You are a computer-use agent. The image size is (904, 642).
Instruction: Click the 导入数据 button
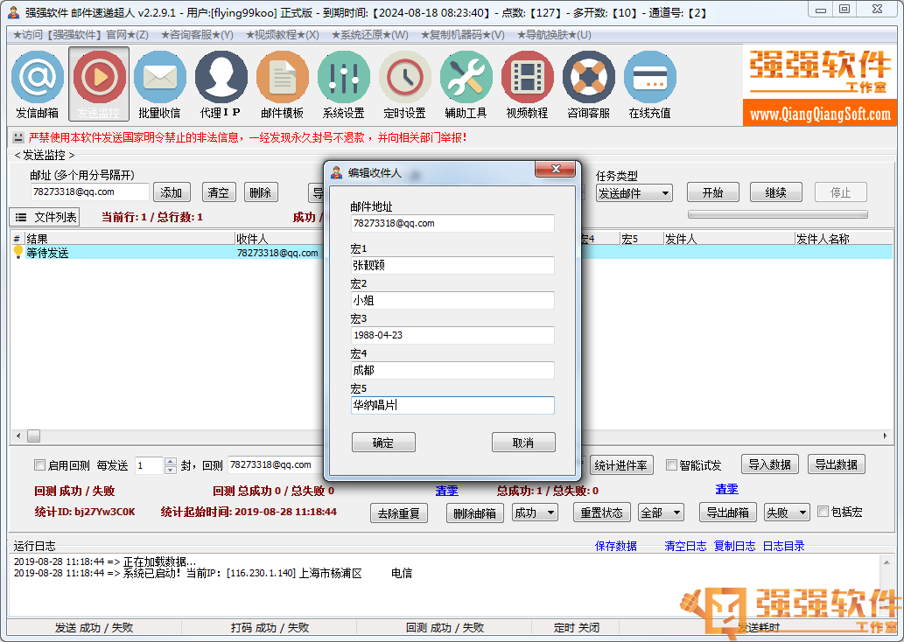coord(769,464)
